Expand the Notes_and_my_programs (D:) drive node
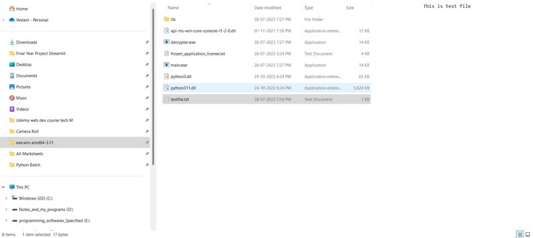 tap(6, 210)
